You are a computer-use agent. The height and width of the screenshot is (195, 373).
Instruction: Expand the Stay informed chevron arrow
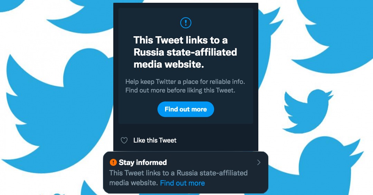(x=259, y=163)
